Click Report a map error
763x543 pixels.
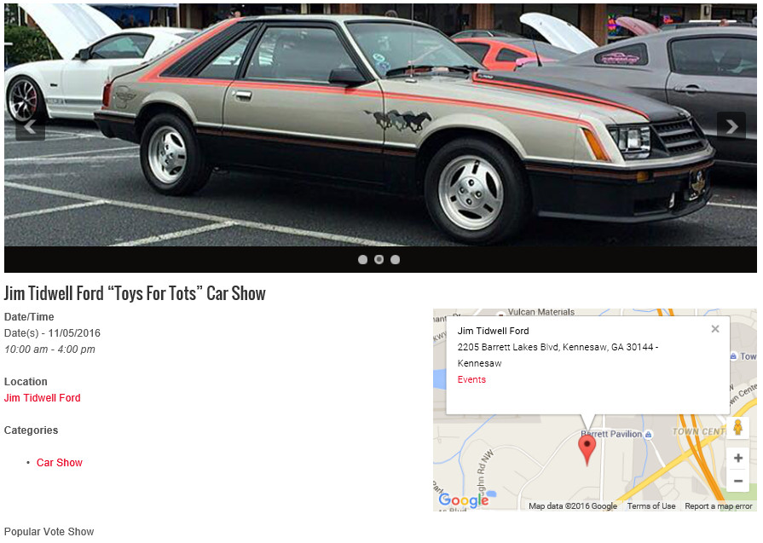coord(718,506)
